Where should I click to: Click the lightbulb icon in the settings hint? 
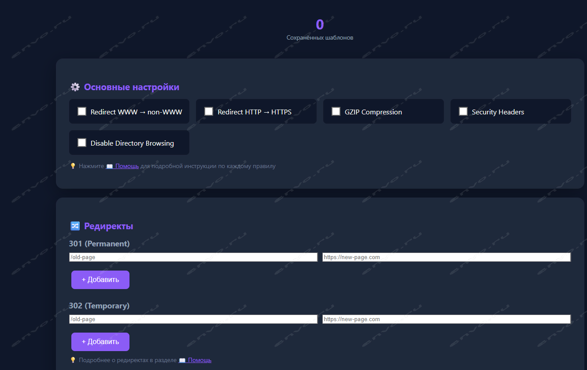click(x=73, y=166)
